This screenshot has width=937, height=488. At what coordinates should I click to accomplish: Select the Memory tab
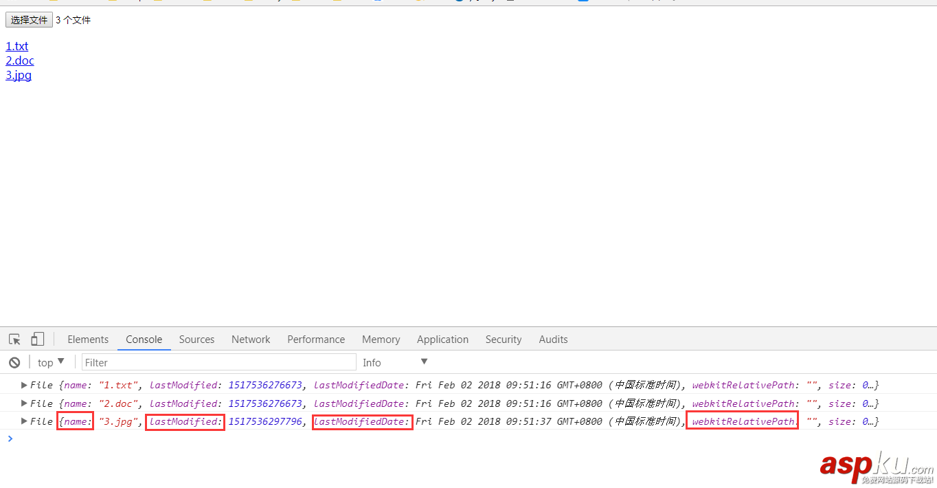point(381,340)
